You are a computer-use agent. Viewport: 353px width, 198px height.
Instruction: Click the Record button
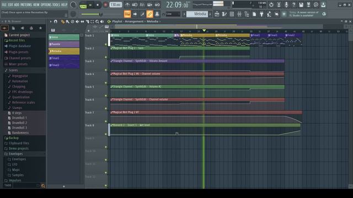coord(105,5)
